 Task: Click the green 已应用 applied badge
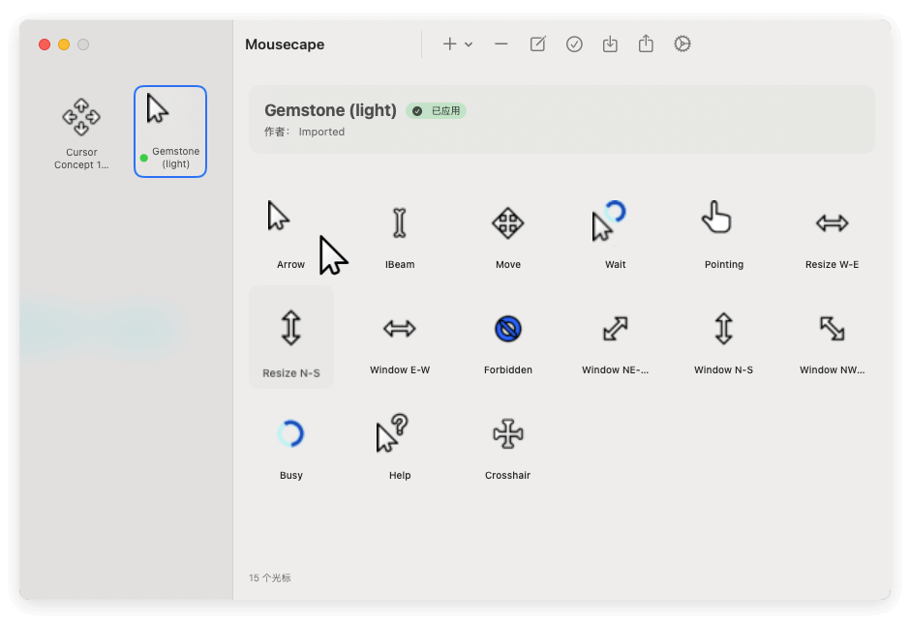click(x=437, y=111)
